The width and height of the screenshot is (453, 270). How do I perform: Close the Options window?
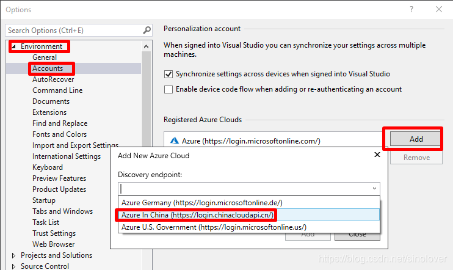point(439,9)
